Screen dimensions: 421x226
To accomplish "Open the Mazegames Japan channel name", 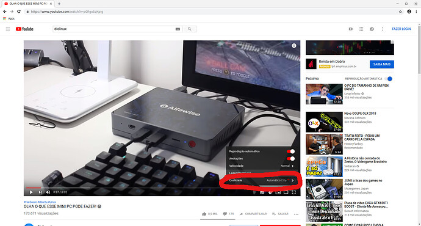I will pyautogui.click(x=356, y=189).
